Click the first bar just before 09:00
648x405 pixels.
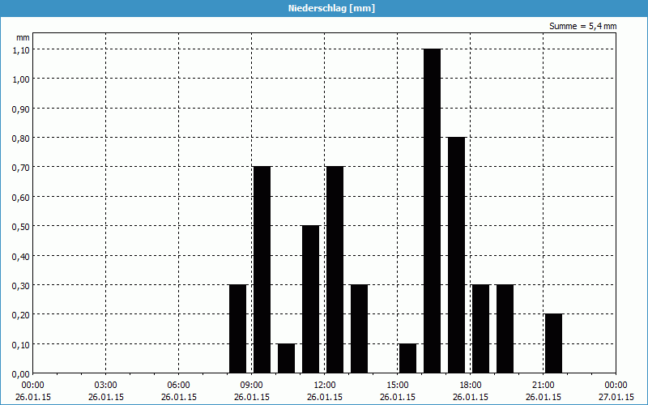click(x=237, y=328)
